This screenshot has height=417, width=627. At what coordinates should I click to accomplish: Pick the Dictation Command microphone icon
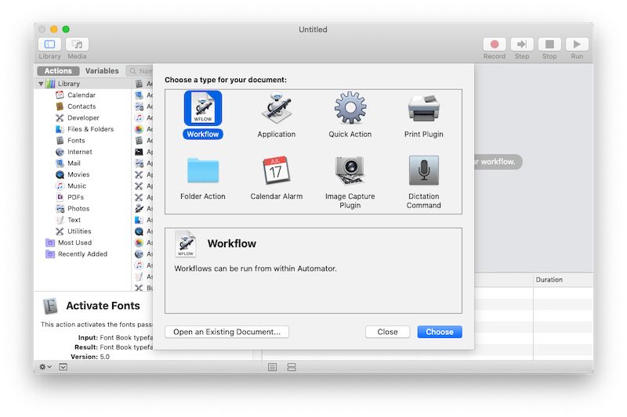click(423, 171)
